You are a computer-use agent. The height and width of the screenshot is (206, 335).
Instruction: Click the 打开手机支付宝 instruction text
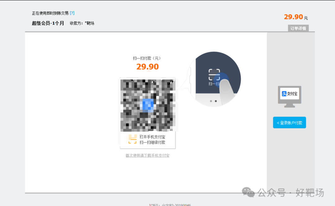[x=152, y=137]
